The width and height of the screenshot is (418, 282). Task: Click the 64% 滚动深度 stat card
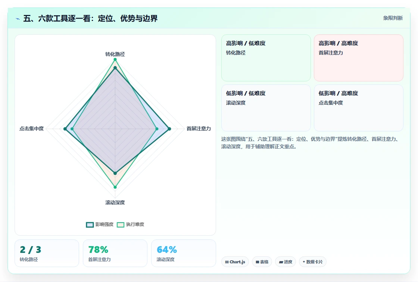(183, 253)
